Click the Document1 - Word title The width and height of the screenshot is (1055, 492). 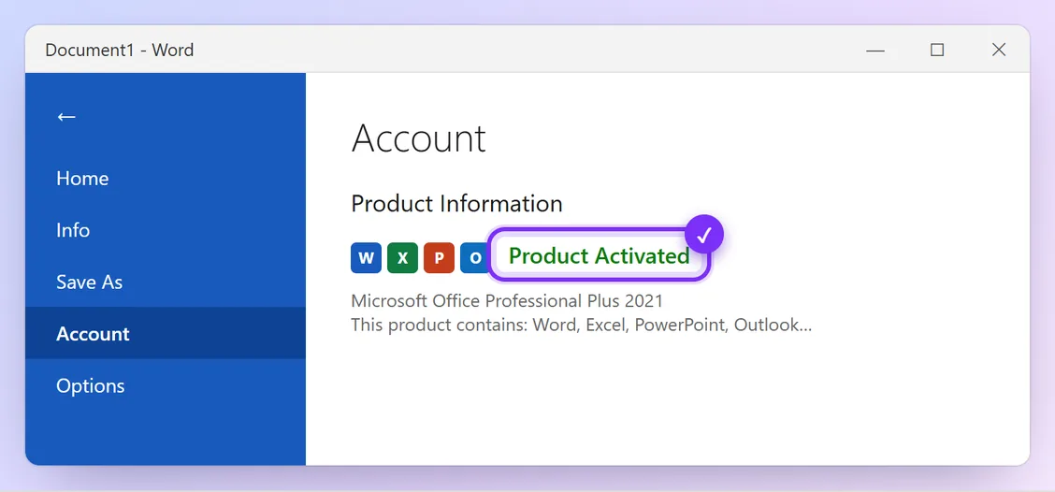pyautogui.click(x=120, y=50)
